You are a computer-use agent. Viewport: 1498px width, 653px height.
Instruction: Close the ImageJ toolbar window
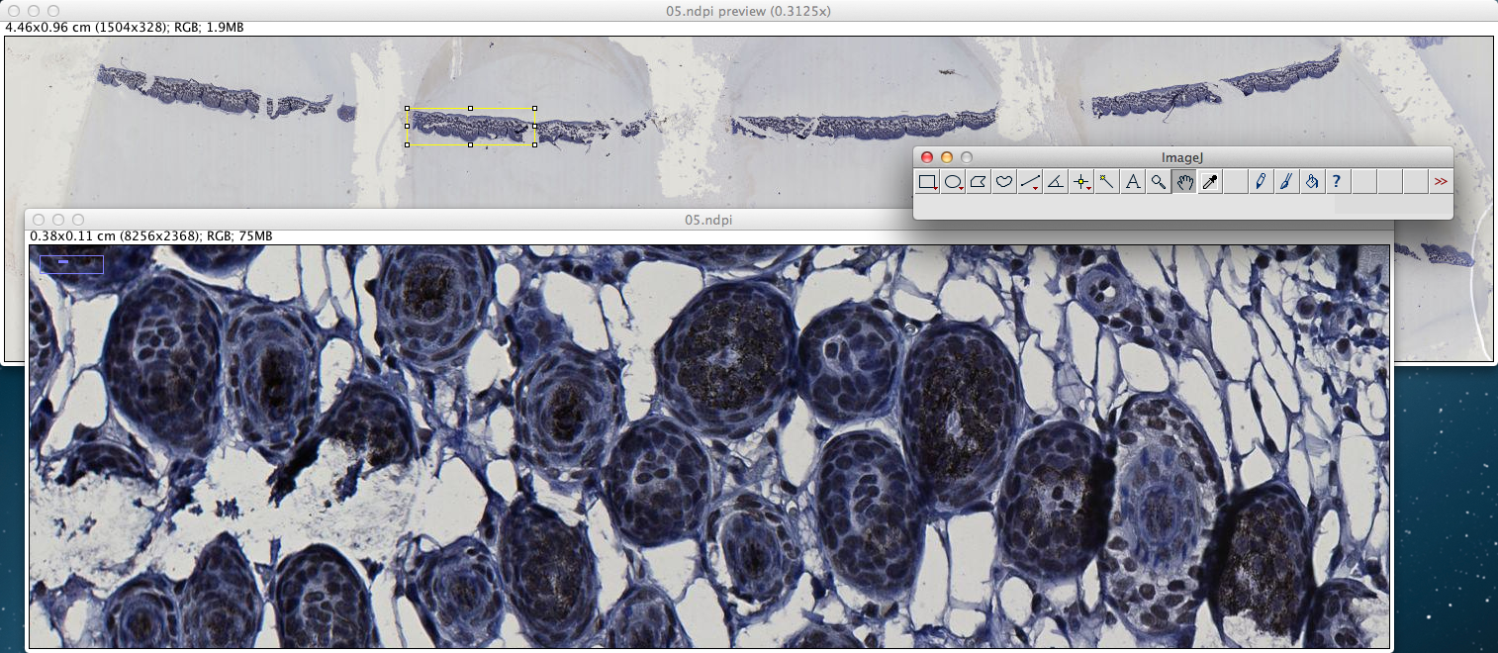(927, 157)
